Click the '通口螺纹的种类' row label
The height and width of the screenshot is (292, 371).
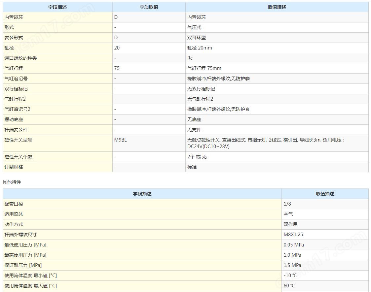20,58
